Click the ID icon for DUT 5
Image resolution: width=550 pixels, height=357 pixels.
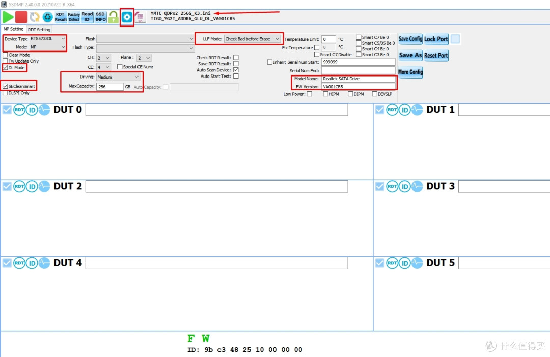click(405, 263)
